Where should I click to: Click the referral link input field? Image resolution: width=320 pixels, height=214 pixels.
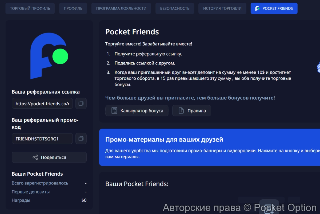42,103
